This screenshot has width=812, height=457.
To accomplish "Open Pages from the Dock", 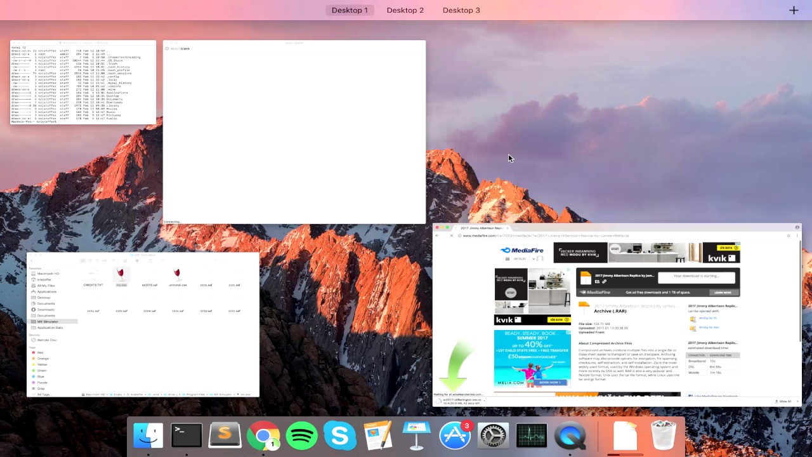I will coord(379,436).
